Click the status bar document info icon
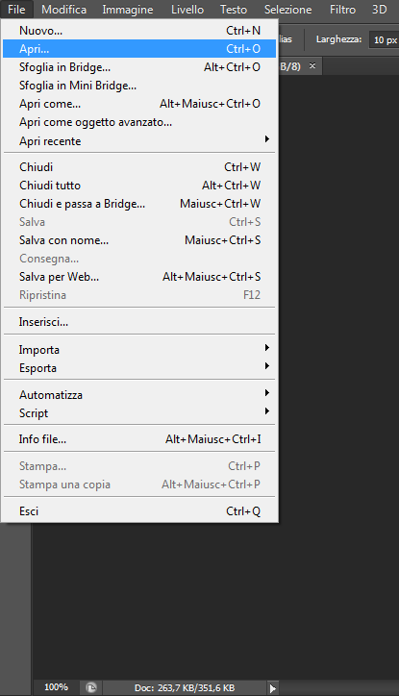Image resolution: width=399 pixels, height=696 pixels. point(91,687)
